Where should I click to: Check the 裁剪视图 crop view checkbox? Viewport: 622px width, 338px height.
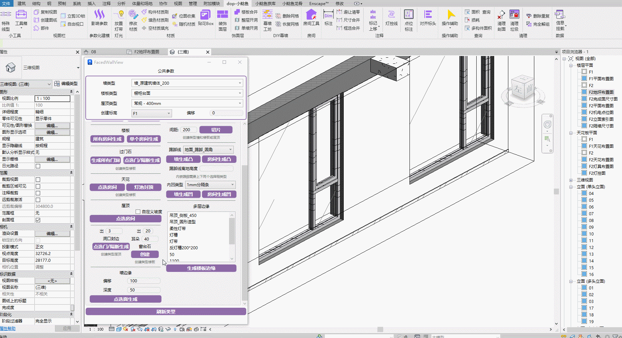pyautogui.click(x=38, y=179)
